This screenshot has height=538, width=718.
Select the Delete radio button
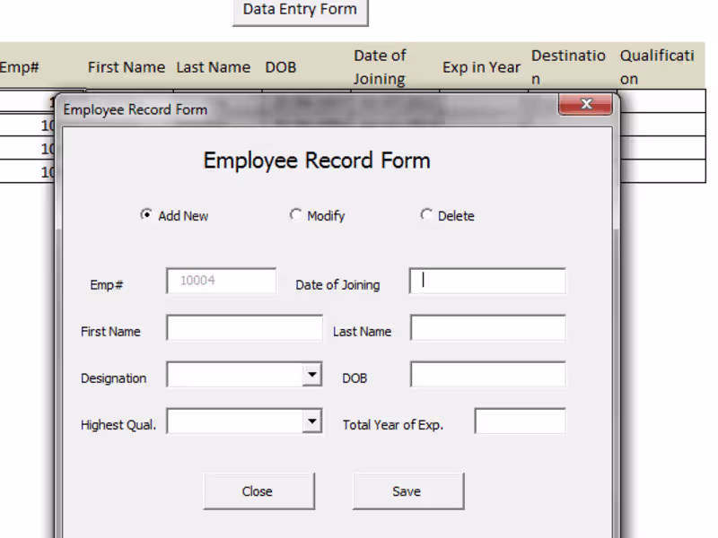click(x=426, y=215)
